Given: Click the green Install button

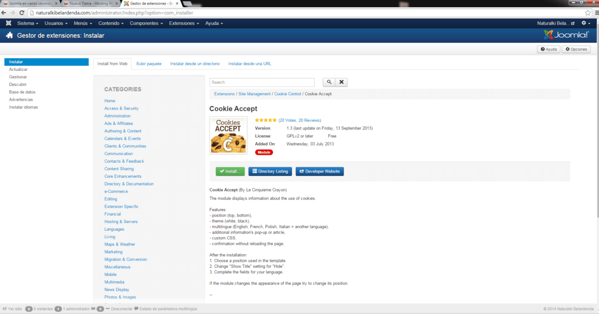Looking at the screenshot, I should tap(230, 171).
